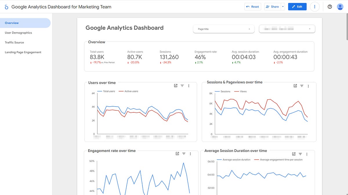
Task: Toggle Active users legend in Users chart
Action: coord(128,91)
